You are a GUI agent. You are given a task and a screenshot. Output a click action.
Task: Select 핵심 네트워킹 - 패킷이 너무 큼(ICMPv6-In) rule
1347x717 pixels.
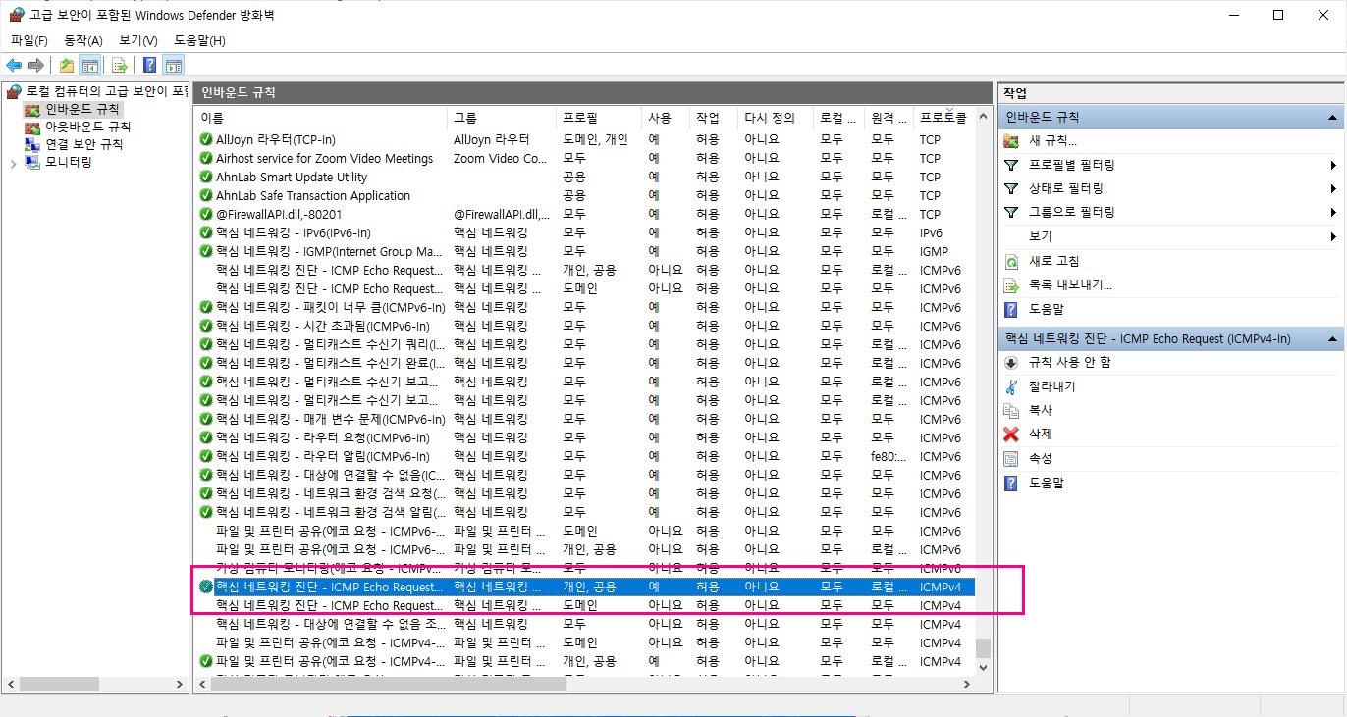point(331,307)
